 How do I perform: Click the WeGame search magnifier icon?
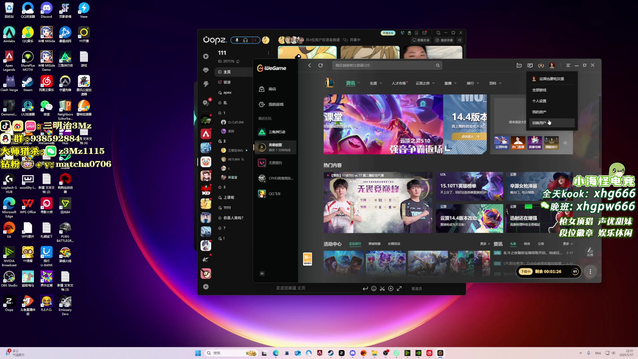[438, 65]
